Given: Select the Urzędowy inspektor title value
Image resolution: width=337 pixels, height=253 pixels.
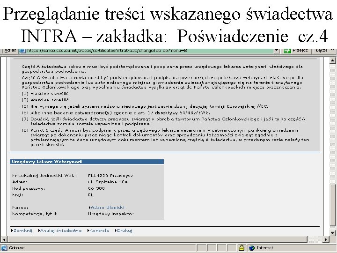Looking at the screenshot, I should click(x=111, y=214).
